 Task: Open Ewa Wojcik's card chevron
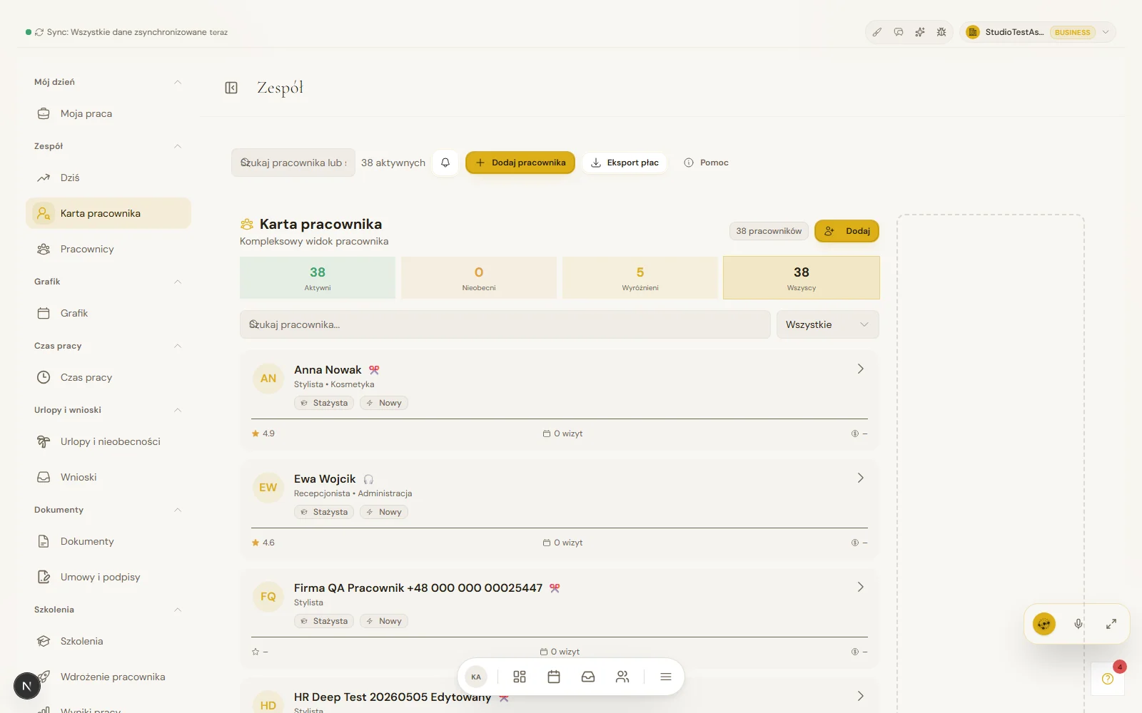pos(861,478)
